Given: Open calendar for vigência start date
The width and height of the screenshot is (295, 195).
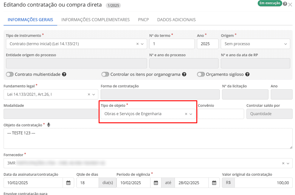Looking at the screenshot, I should (x=156, y=183).
